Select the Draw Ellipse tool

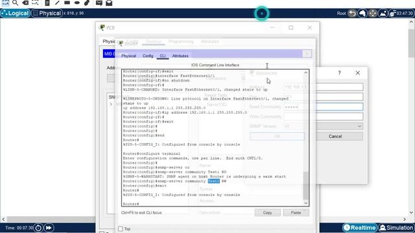(77, 3)
